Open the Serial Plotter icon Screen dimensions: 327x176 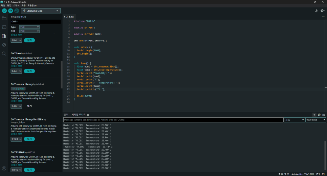[317, 11]
